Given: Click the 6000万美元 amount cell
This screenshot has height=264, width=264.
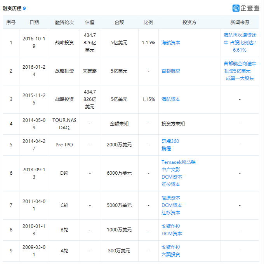Looking at the screenshot, I should pos(119,173).
